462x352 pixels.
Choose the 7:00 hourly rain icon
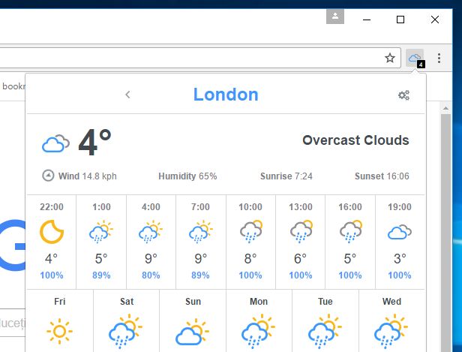tap(200, 231)
